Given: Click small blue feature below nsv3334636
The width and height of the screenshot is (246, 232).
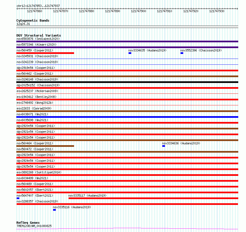Looking at the screenshot, I should (164, 146).
